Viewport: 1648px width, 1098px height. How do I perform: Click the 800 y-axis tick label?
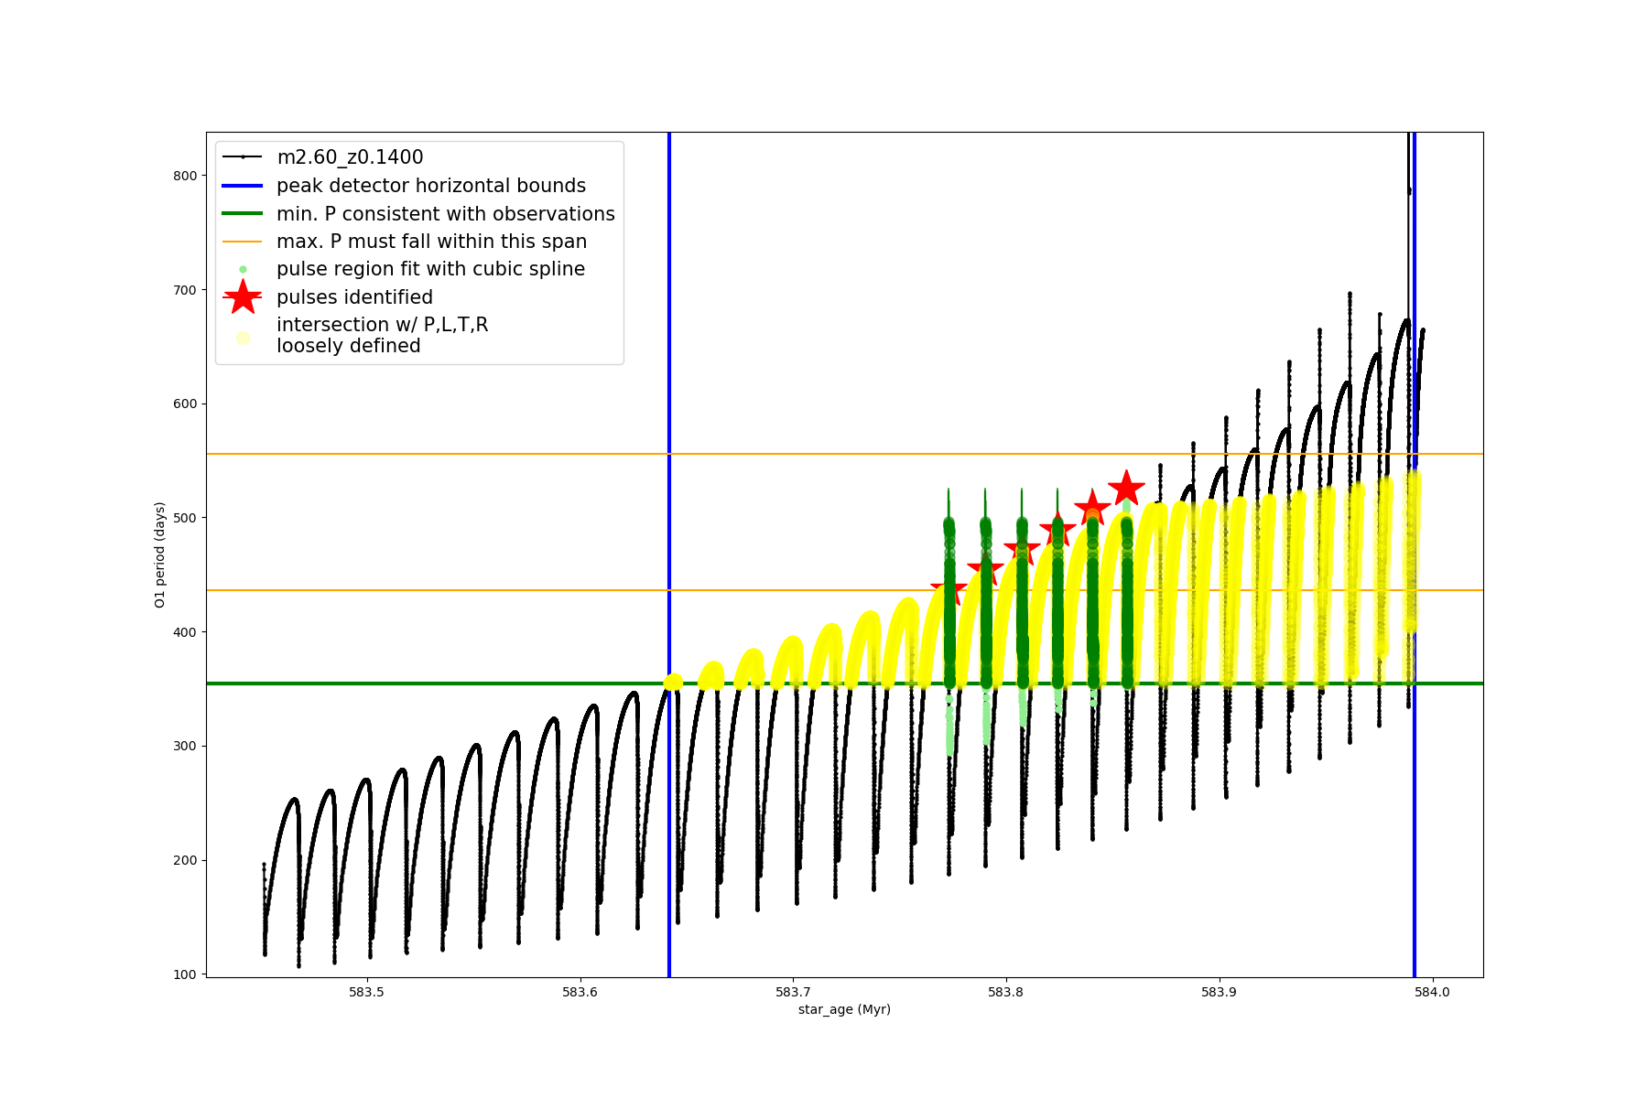[185, 176]
